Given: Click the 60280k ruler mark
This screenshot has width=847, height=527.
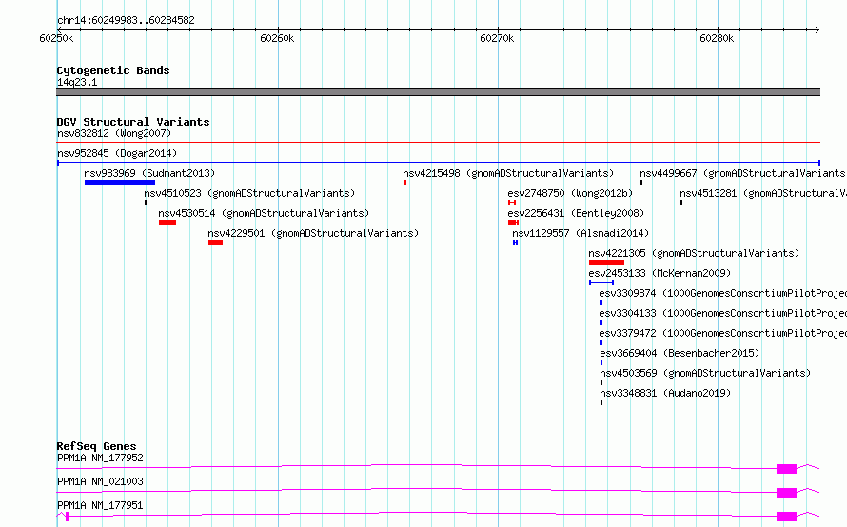Looking at the screenshot, I should pos(717,38).
